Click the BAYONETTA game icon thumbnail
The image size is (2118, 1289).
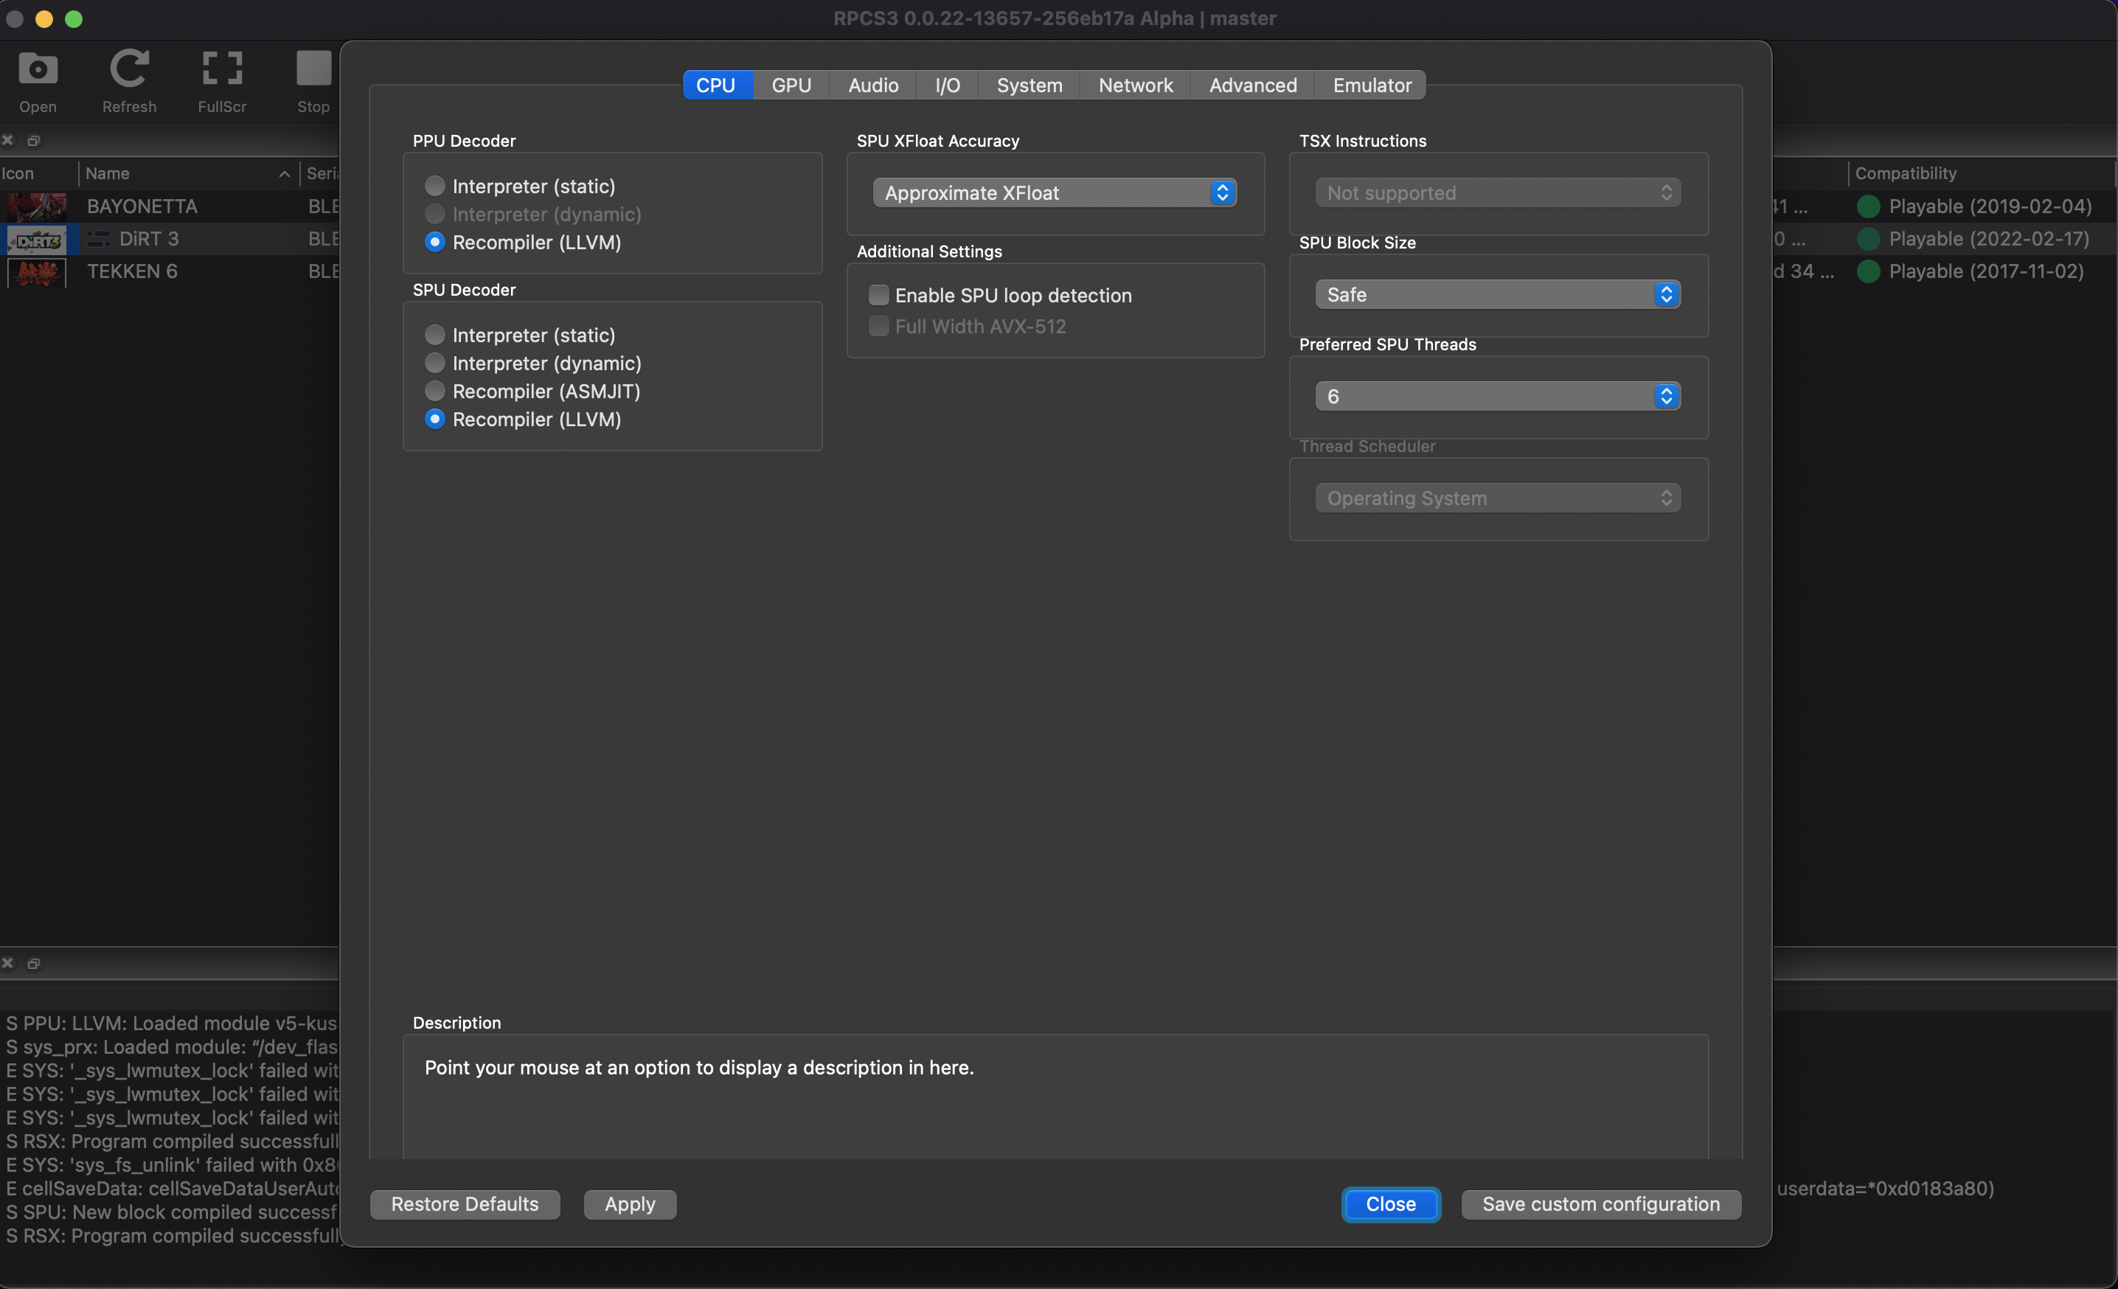[x=37, y=206]
